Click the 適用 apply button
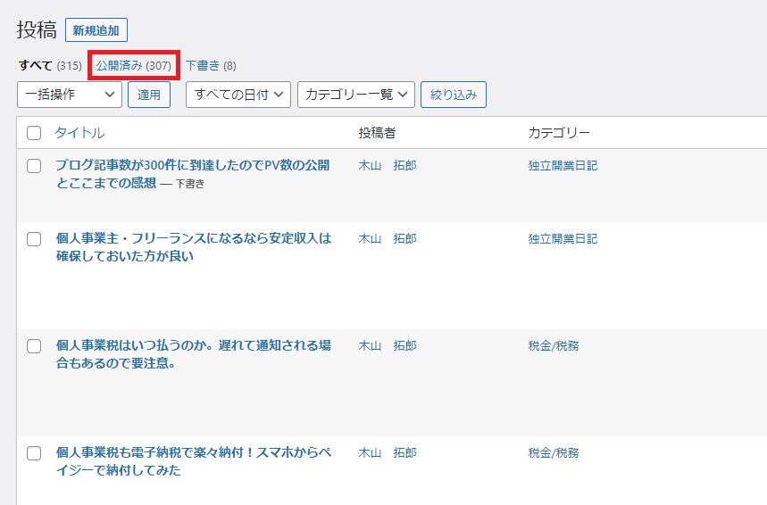767x505 pixels. pos(149,95)
